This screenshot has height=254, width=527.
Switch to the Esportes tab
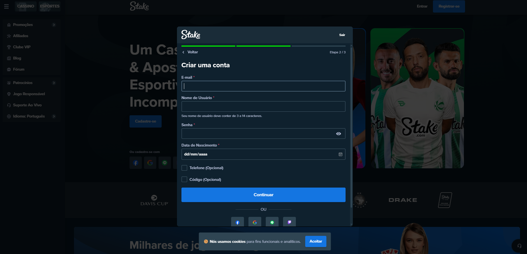[50, 6]
